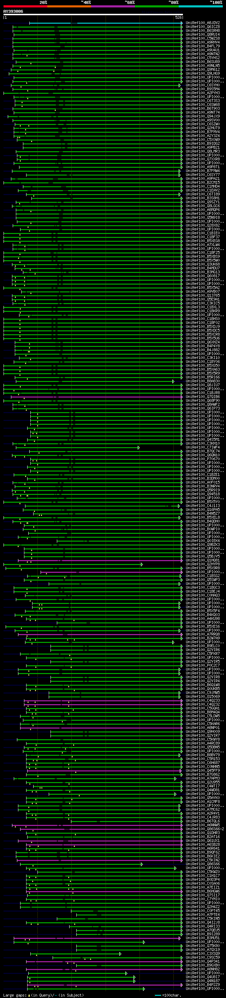The height and width of the screenshot is (998, 226).
Task: Open hit UniRef100_Q5N9I8
Action: [203, 218]
